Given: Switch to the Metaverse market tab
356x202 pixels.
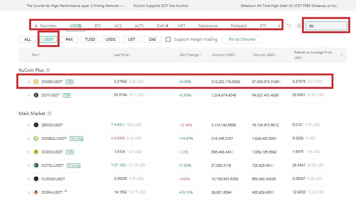Looking at the screenshot, I should click(x=208, y=26).
